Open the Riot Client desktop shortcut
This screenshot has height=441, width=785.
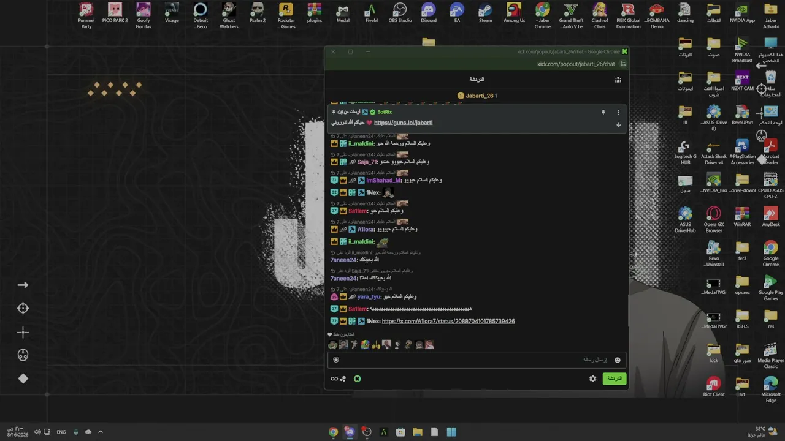pos(713,387)
